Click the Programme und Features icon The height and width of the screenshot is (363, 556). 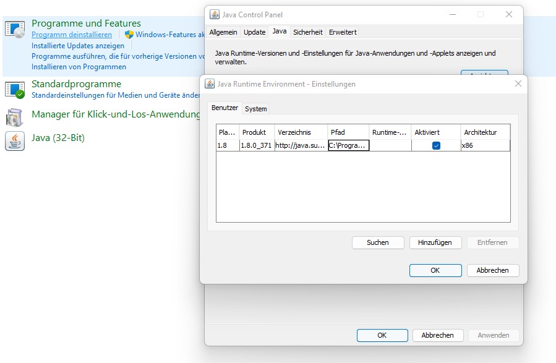(14, 29)
